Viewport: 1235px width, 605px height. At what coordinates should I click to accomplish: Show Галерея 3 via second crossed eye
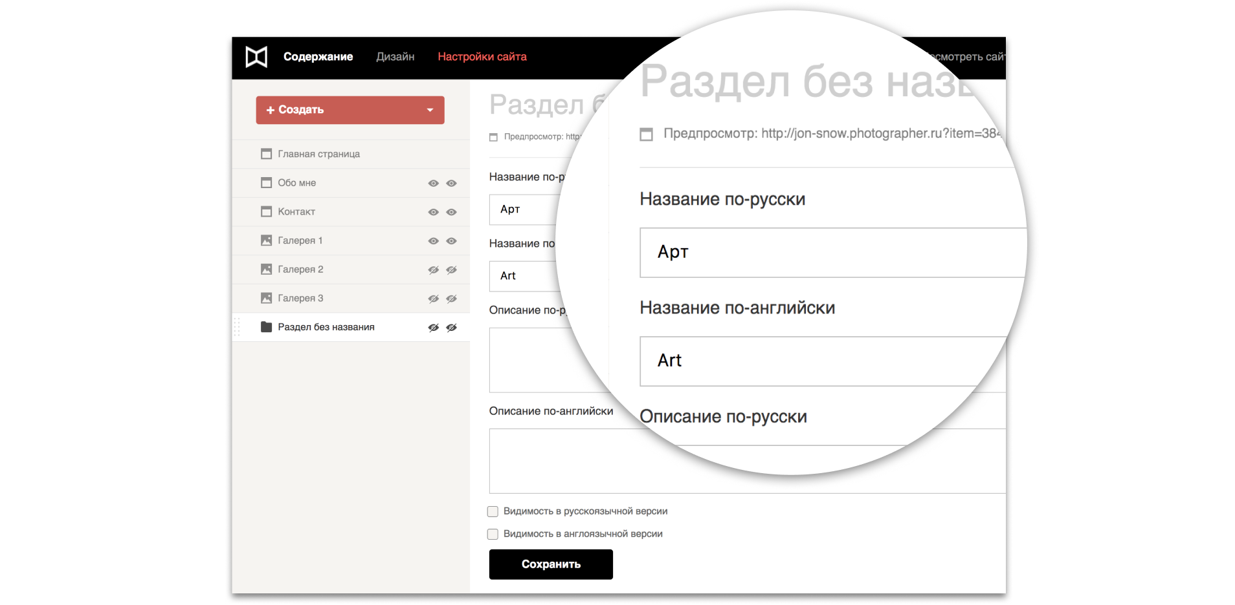[x=452, y=299]
